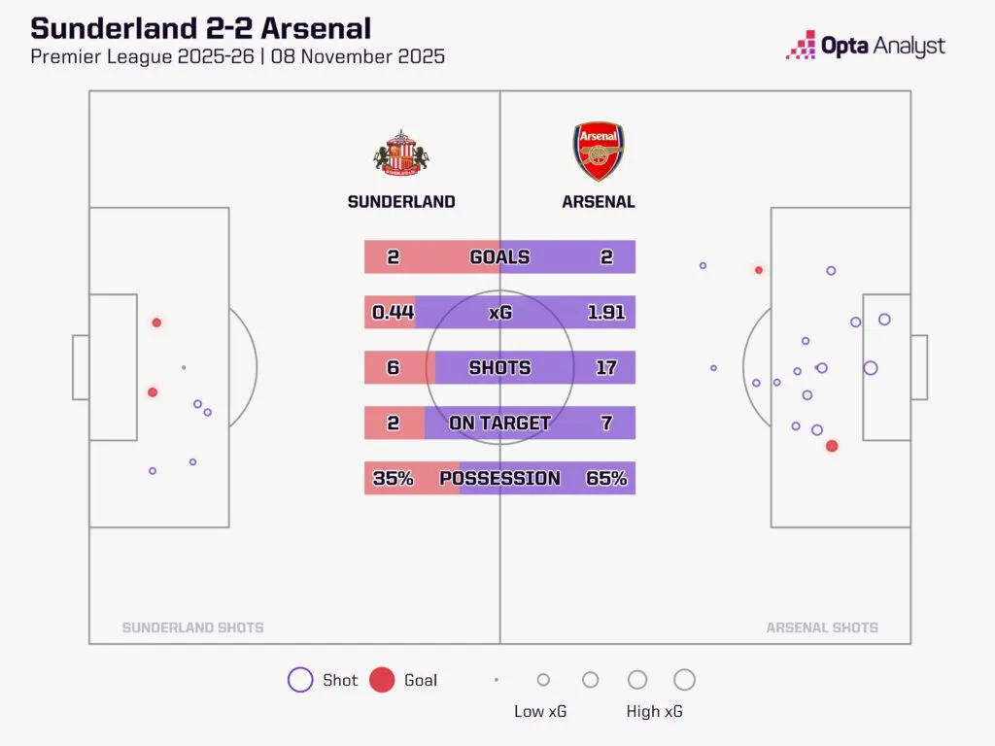Select the SHOTS stat bar label
The image size is (995, 746).
pos(499,368)
